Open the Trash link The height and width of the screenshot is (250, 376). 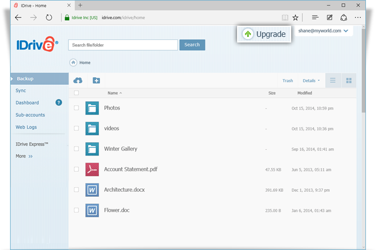(x=288, y=81)
